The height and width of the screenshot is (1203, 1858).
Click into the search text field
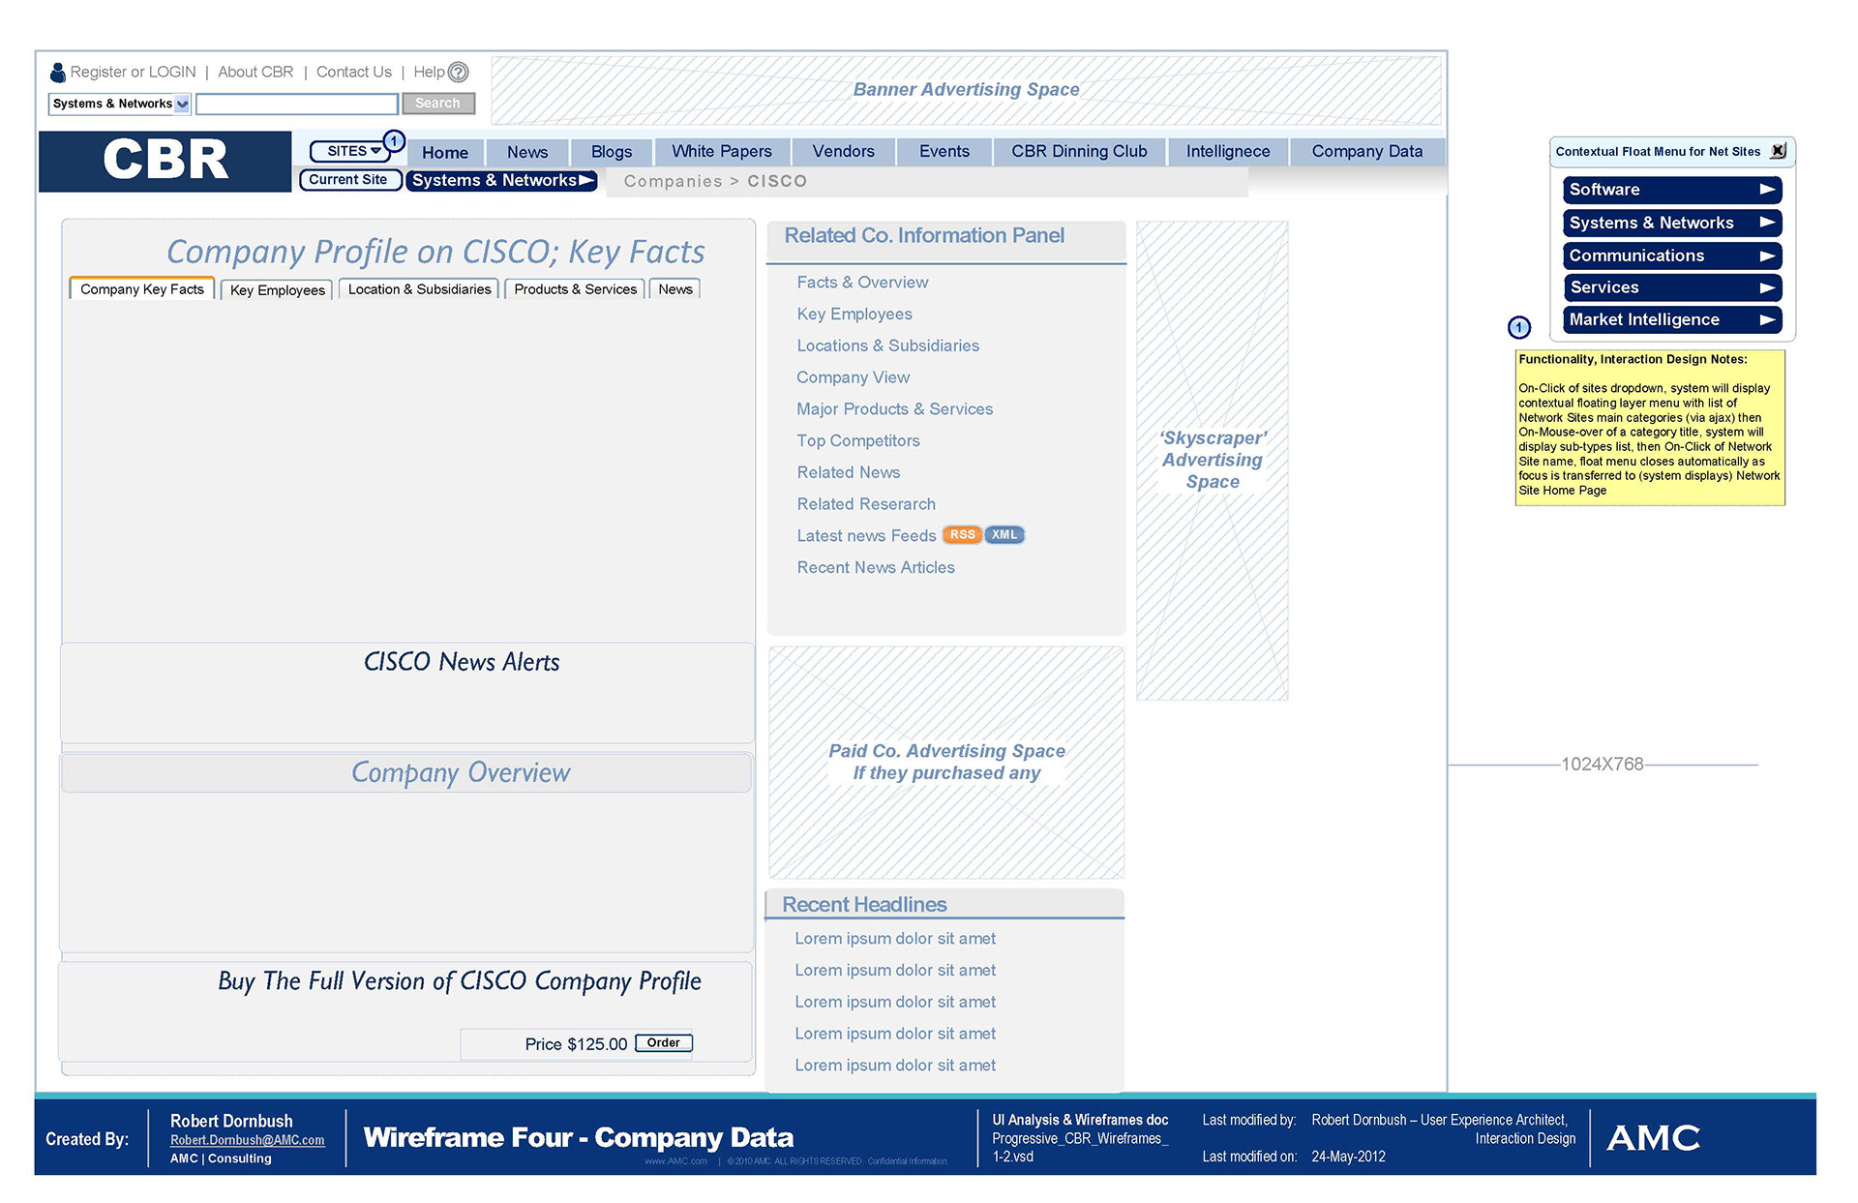pyautogui.click(x=297, y=104)
